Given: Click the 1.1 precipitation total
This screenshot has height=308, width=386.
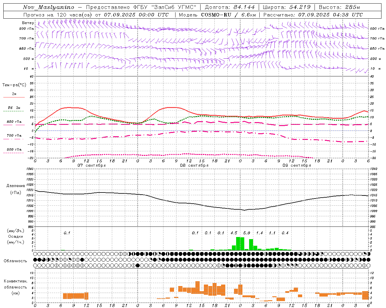Looking at the screenshot, I should point(272,233).
